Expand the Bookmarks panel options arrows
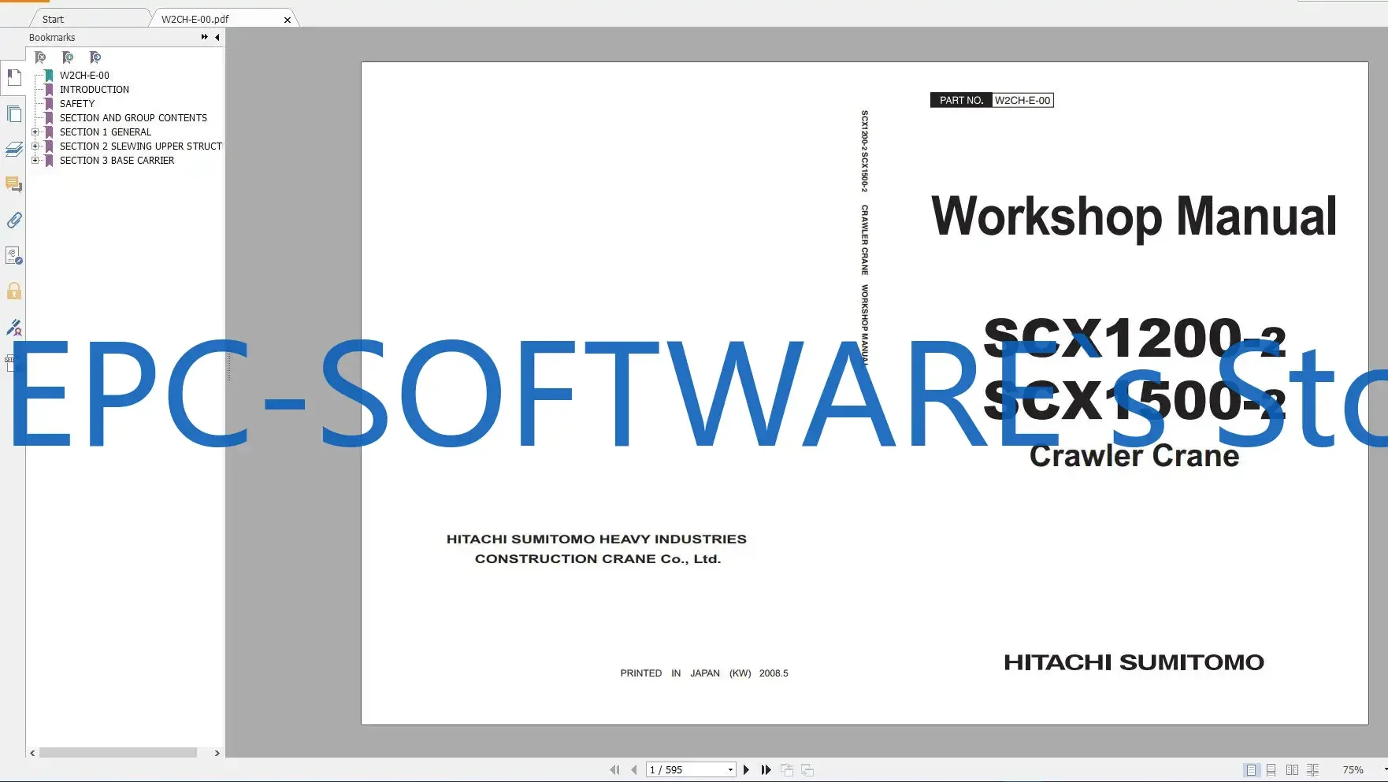 tap(205, 37)
